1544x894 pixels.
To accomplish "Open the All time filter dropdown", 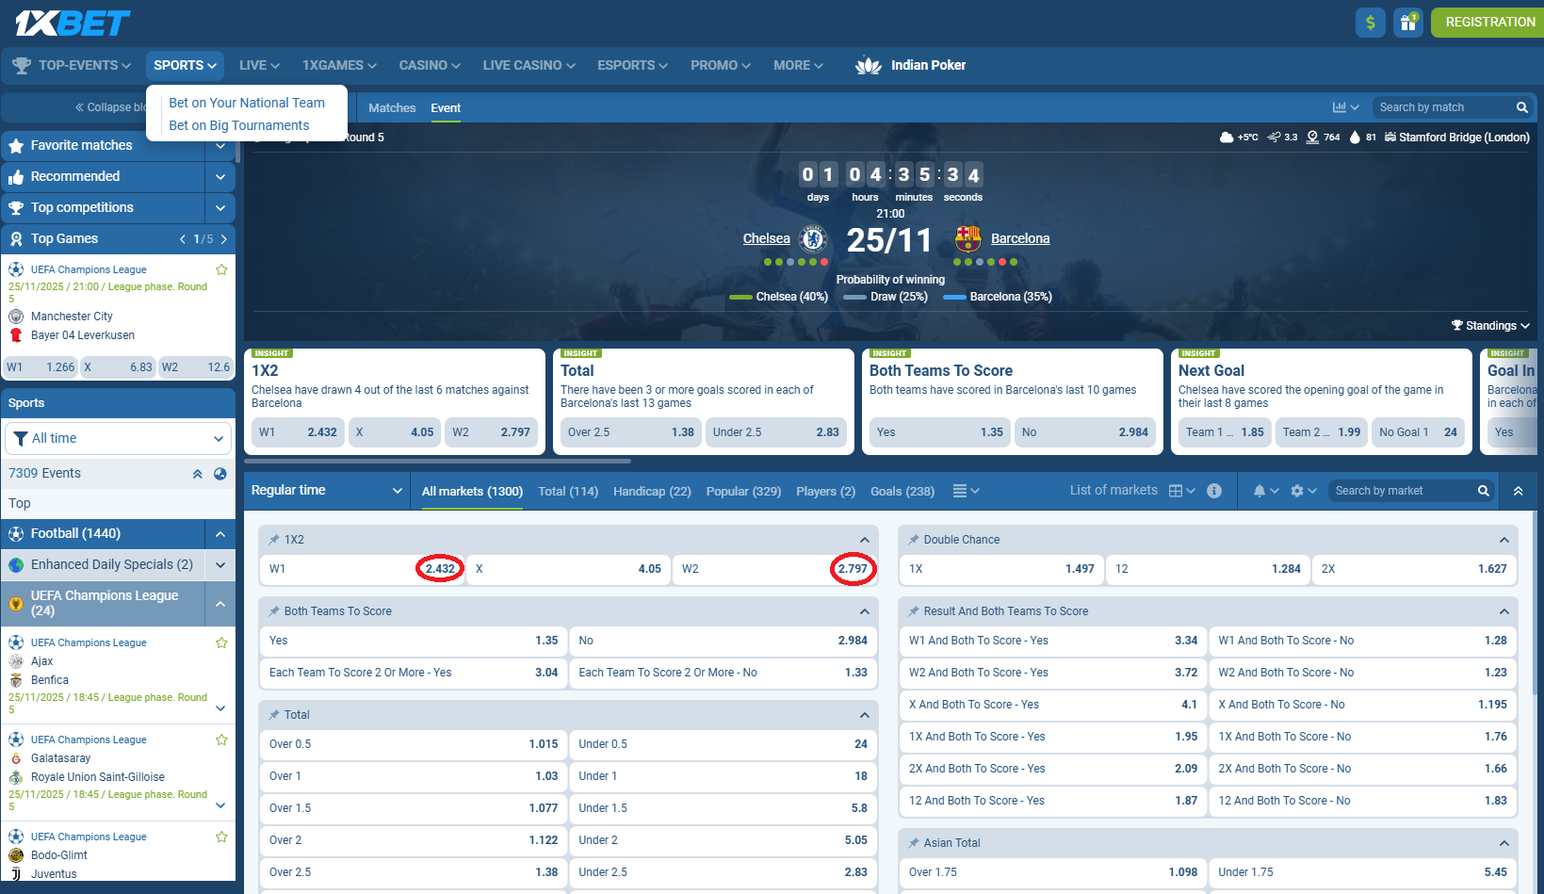I will pyautogui.click(x=119, y=439).
